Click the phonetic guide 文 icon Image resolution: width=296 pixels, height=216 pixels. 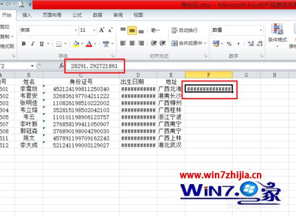(x=106, y=44)
